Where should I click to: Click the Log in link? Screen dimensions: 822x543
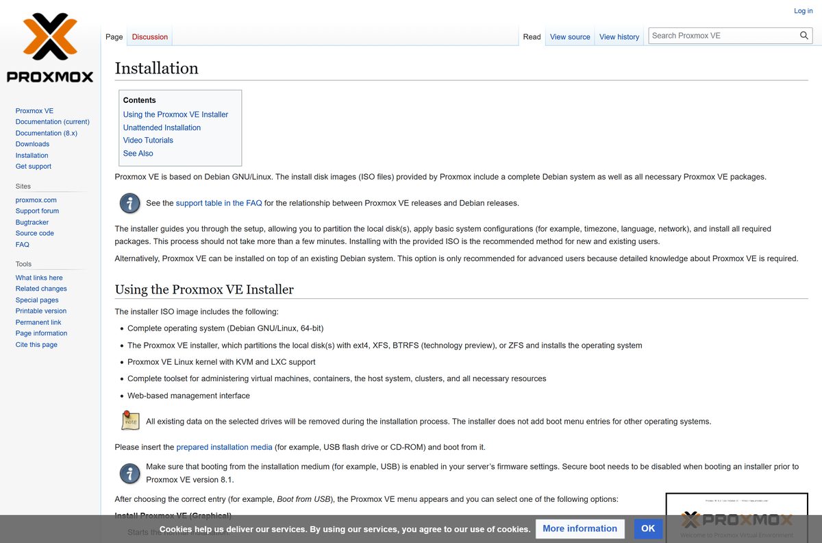pyautogui.click(x=804, y=11)
